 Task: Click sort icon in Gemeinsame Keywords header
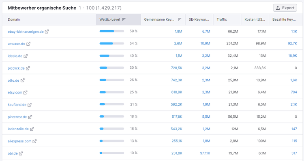pos(180,19)
